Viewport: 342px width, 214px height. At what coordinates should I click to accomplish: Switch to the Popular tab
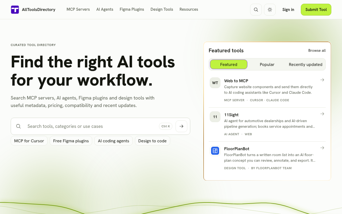tap(267, 64)
